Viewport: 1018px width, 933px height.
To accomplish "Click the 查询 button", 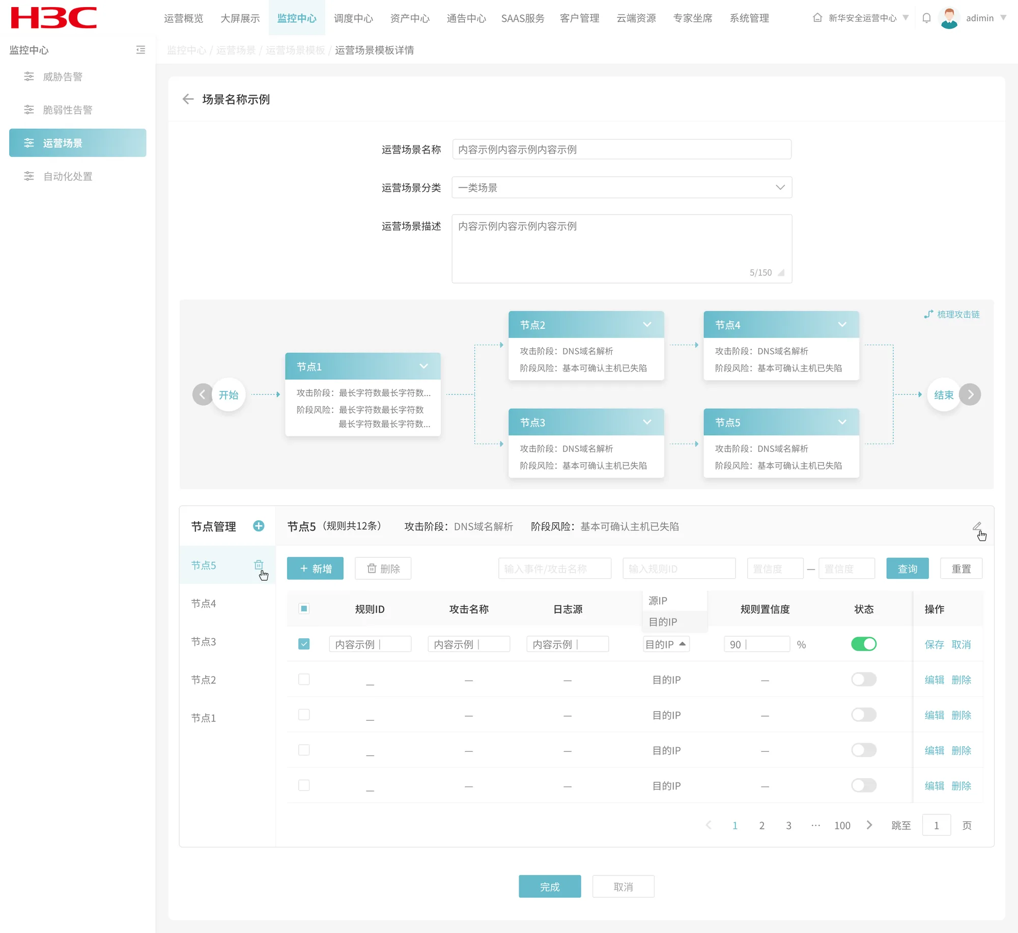I will (907, 568).
